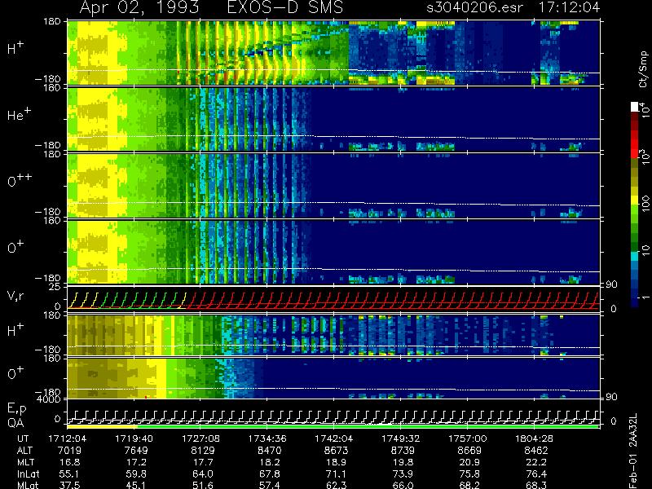652x489 pixels.
Task: Click the altitude value '7649'
Action: click(x=136, y=451)
